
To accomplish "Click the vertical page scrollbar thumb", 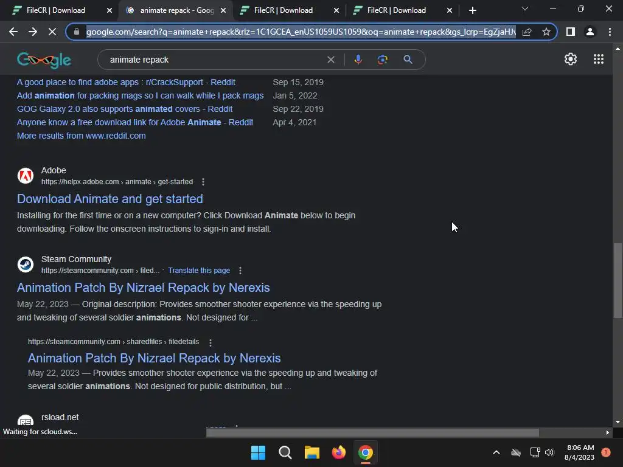I will tap(618, 280).
